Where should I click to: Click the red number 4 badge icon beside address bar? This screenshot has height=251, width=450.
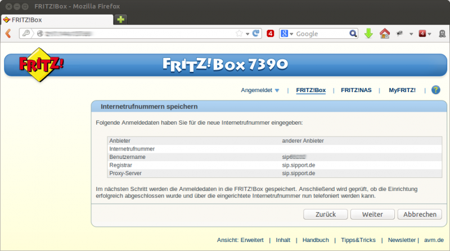coord(270,34)
